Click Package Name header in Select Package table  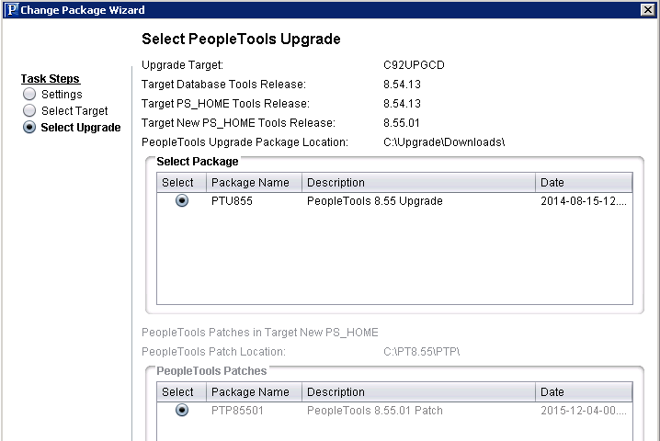(x=255, y=182)
